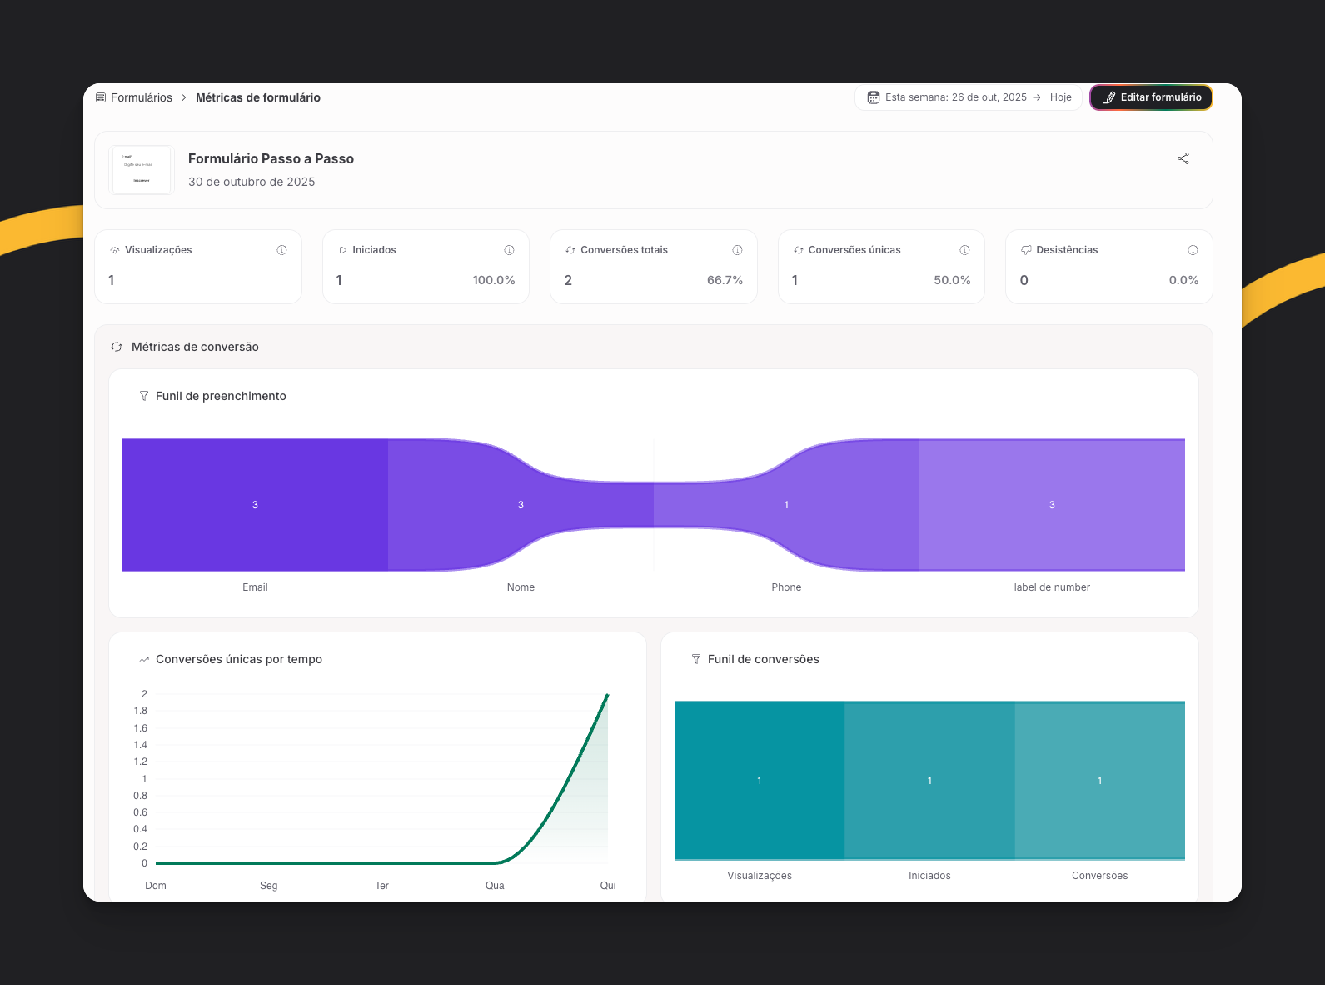Click the Qui data point on line chart

(x=607, y=695)
